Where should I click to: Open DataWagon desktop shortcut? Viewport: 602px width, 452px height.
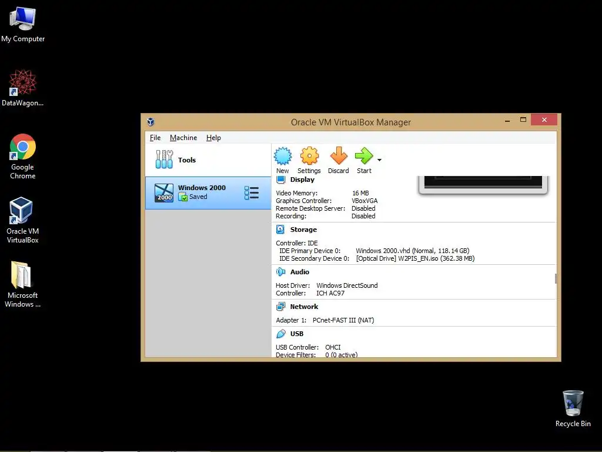pos(23,88)
